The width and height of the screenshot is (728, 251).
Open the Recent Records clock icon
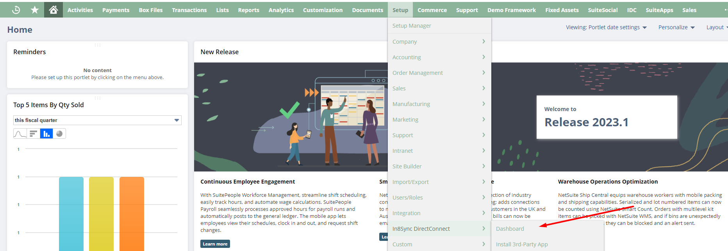click(x=16, y=10)
